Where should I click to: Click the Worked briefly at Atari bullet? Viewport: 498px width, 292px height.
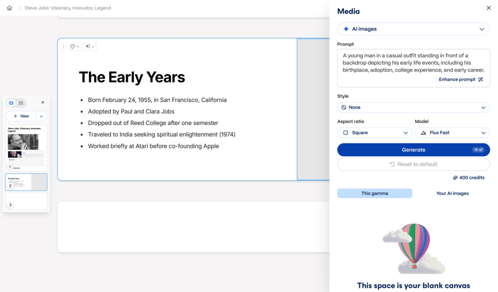point(153,146)
